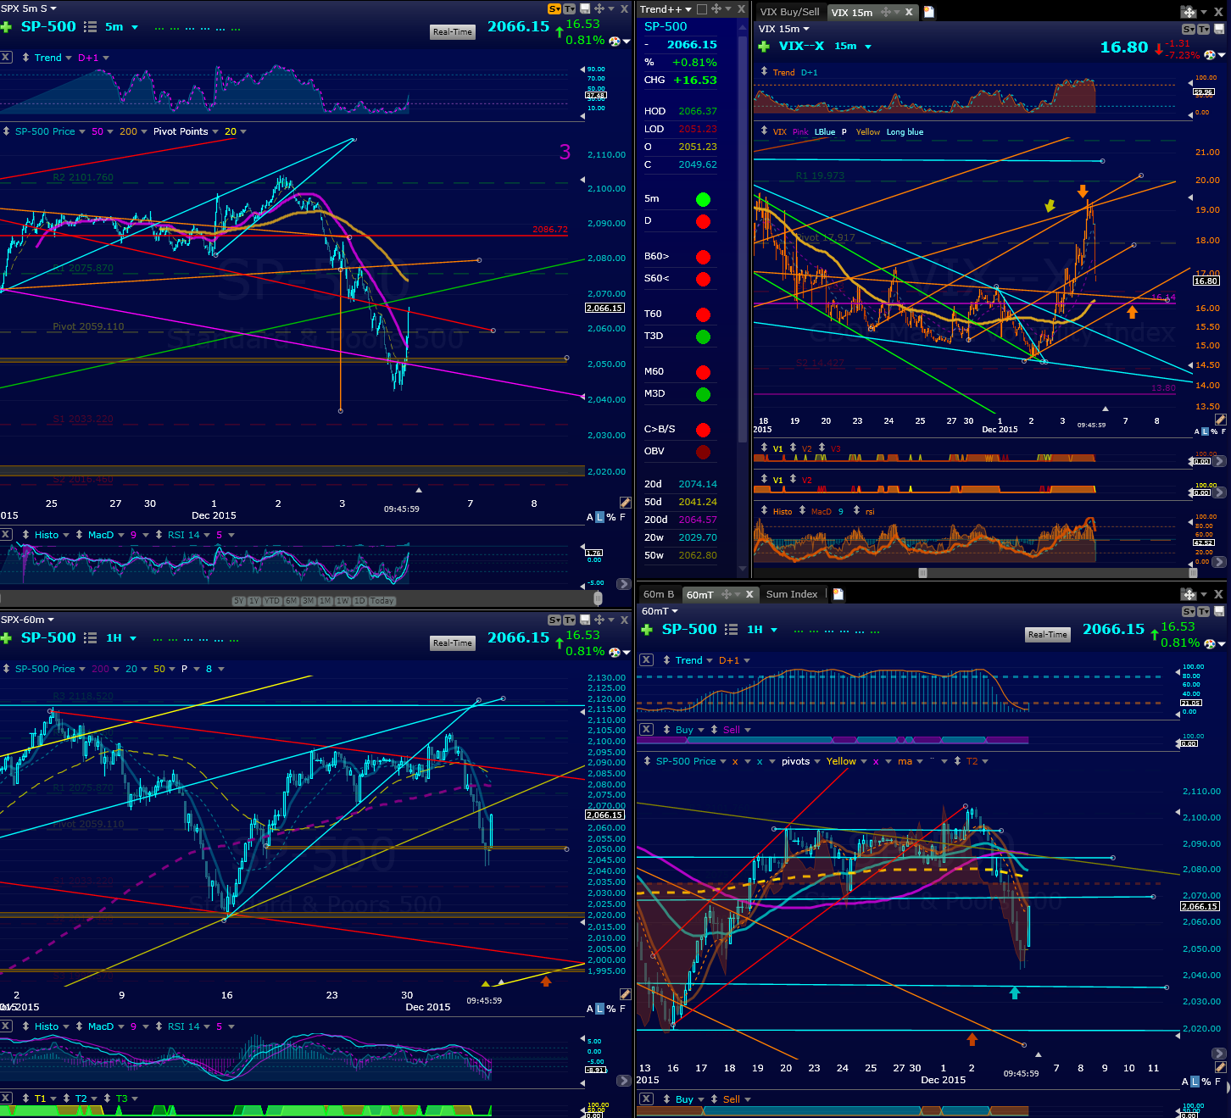Click the T template button in SPX-60m panel
This screenshot has width=1231, height=1118.
[570, 620]
